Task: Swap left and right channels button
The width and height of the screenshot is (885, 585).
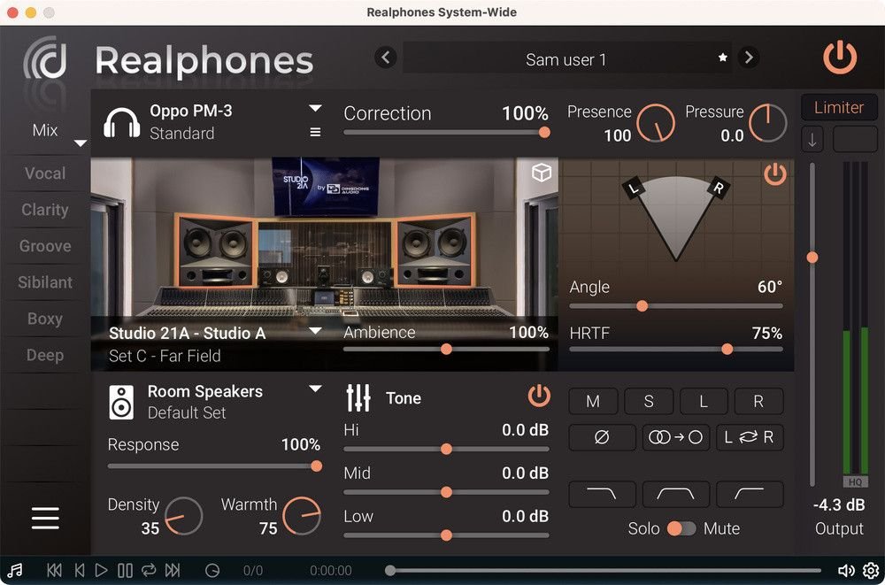Action: click(750, 437)
